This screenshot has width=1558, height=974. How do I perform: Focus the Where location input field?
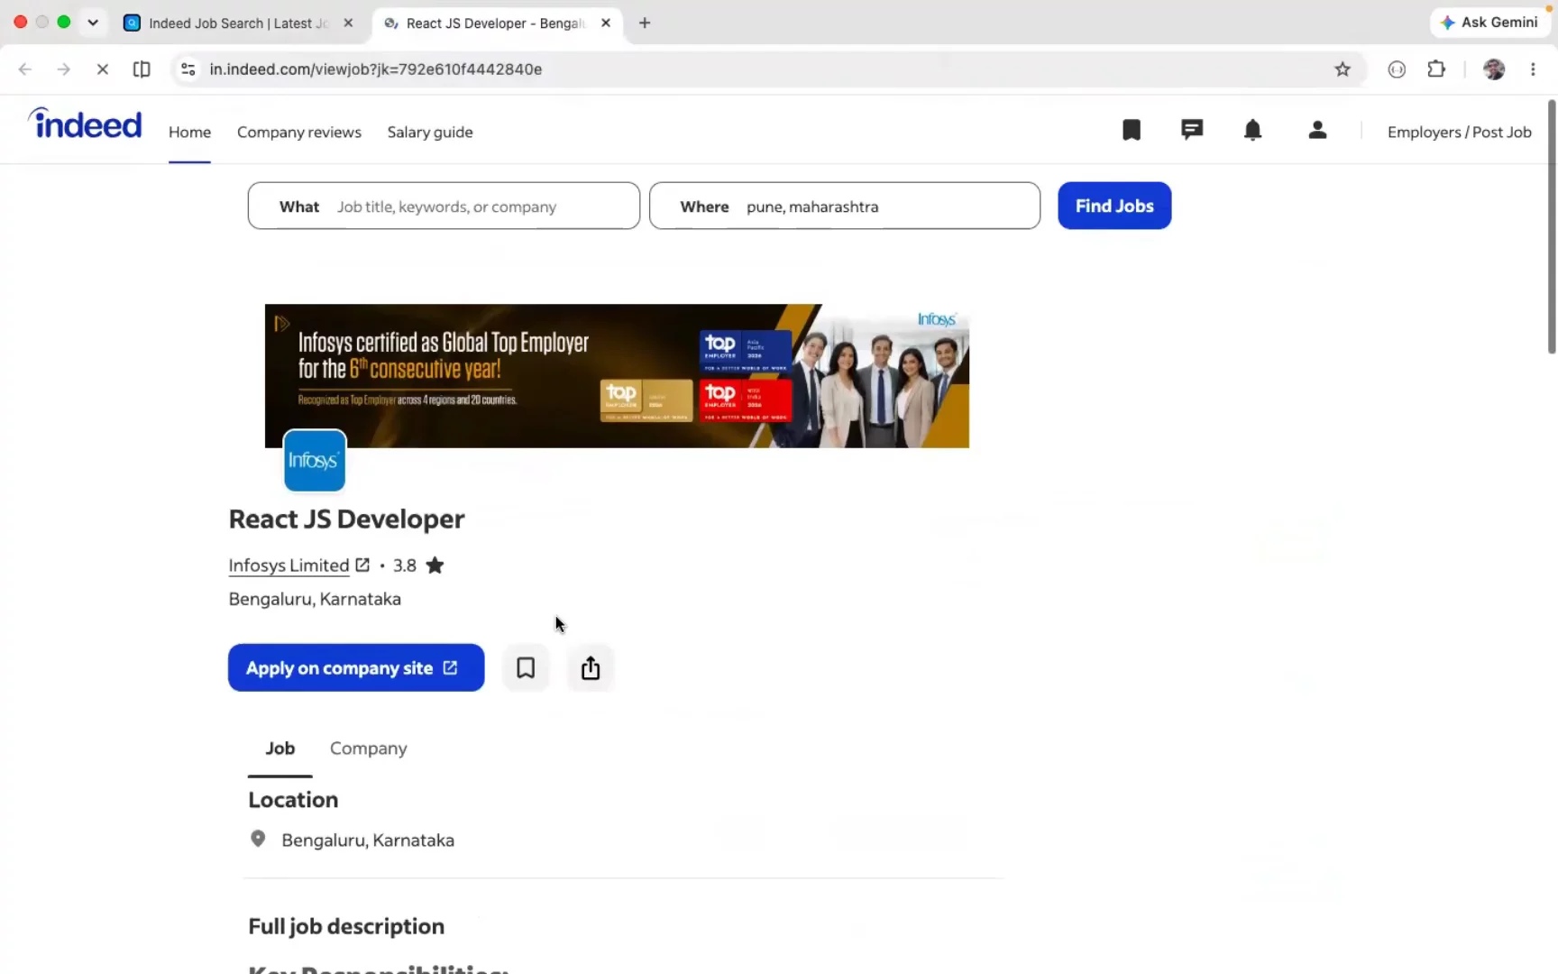point(845,206)
